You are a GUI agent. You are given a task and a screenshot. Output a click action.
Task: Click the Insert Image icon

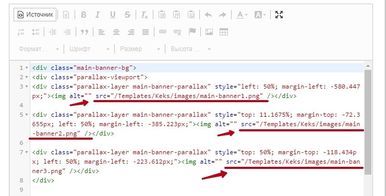209,32
